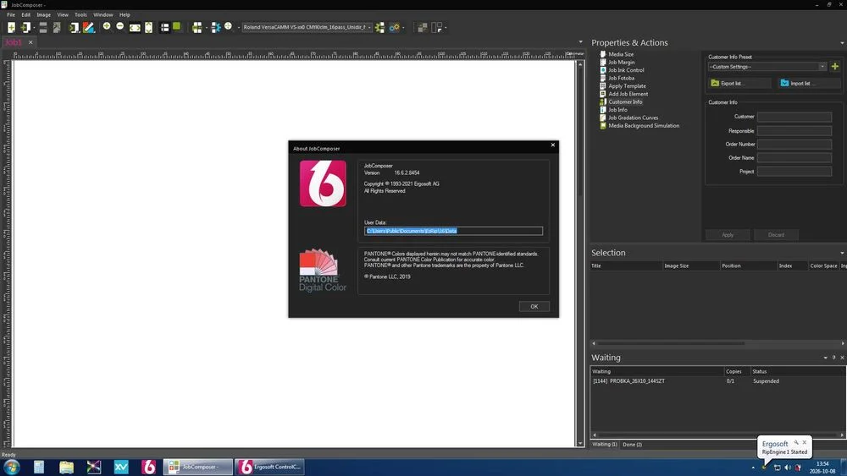Switch to the Done (2) tab
This screenshot has width=847, height=476.
tap(632, 444)
